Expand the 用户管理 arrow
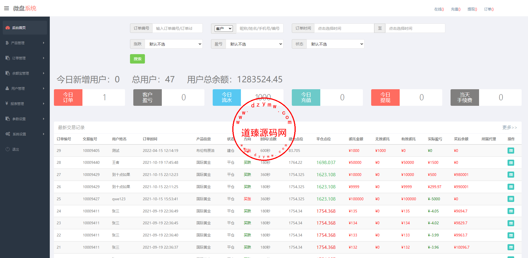 pos(44,88)
